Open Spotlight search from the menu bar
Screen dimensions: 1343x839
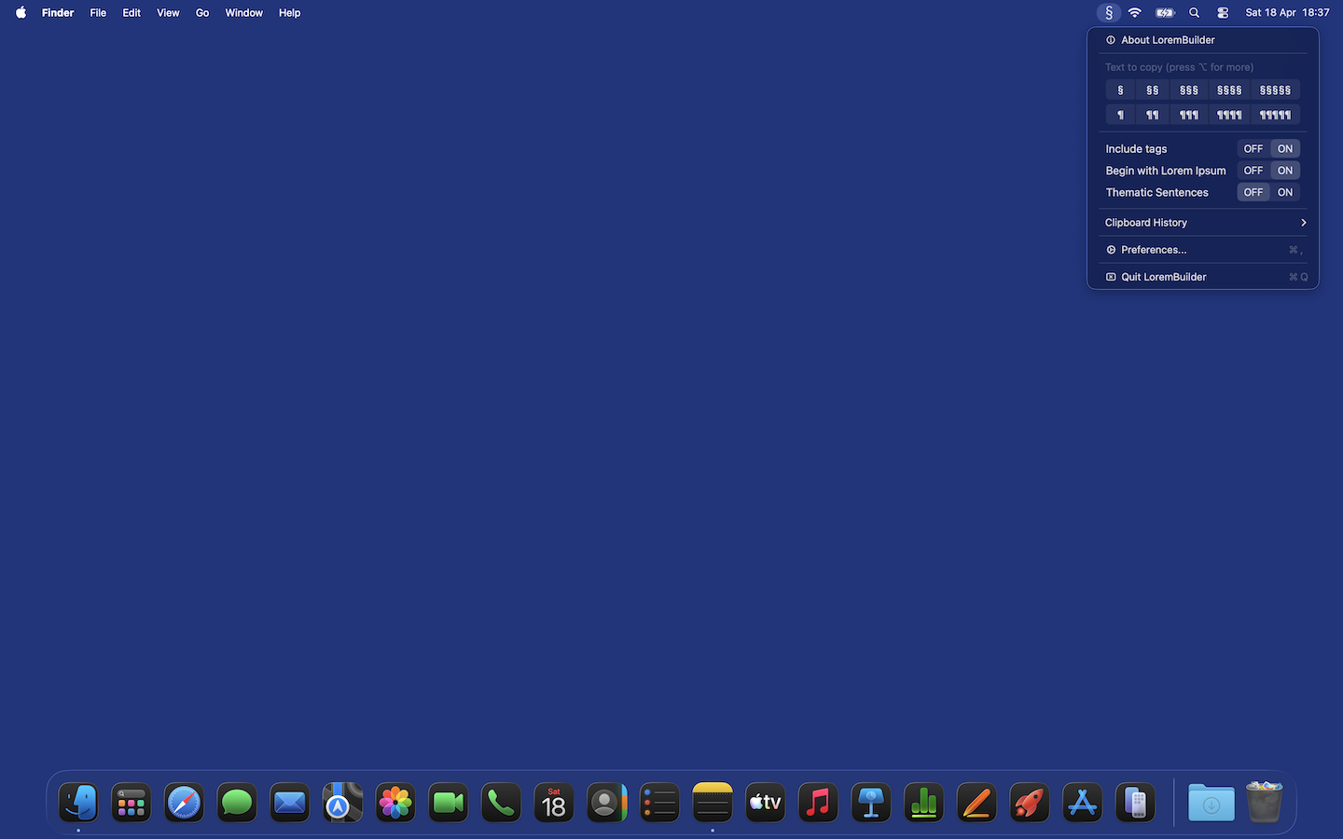pos(1194,12)
